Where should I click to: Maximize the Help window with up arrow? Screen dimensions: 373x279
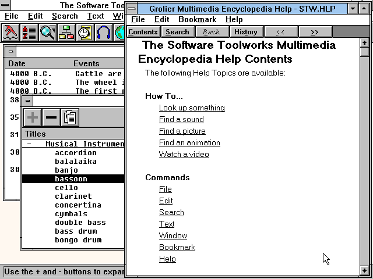coord(364,9)
